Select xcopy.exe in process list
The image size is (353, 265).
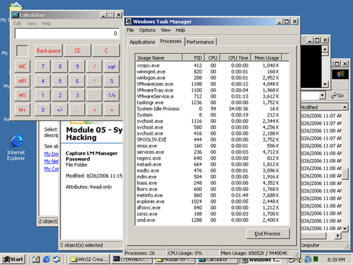(x=208, y=65)
